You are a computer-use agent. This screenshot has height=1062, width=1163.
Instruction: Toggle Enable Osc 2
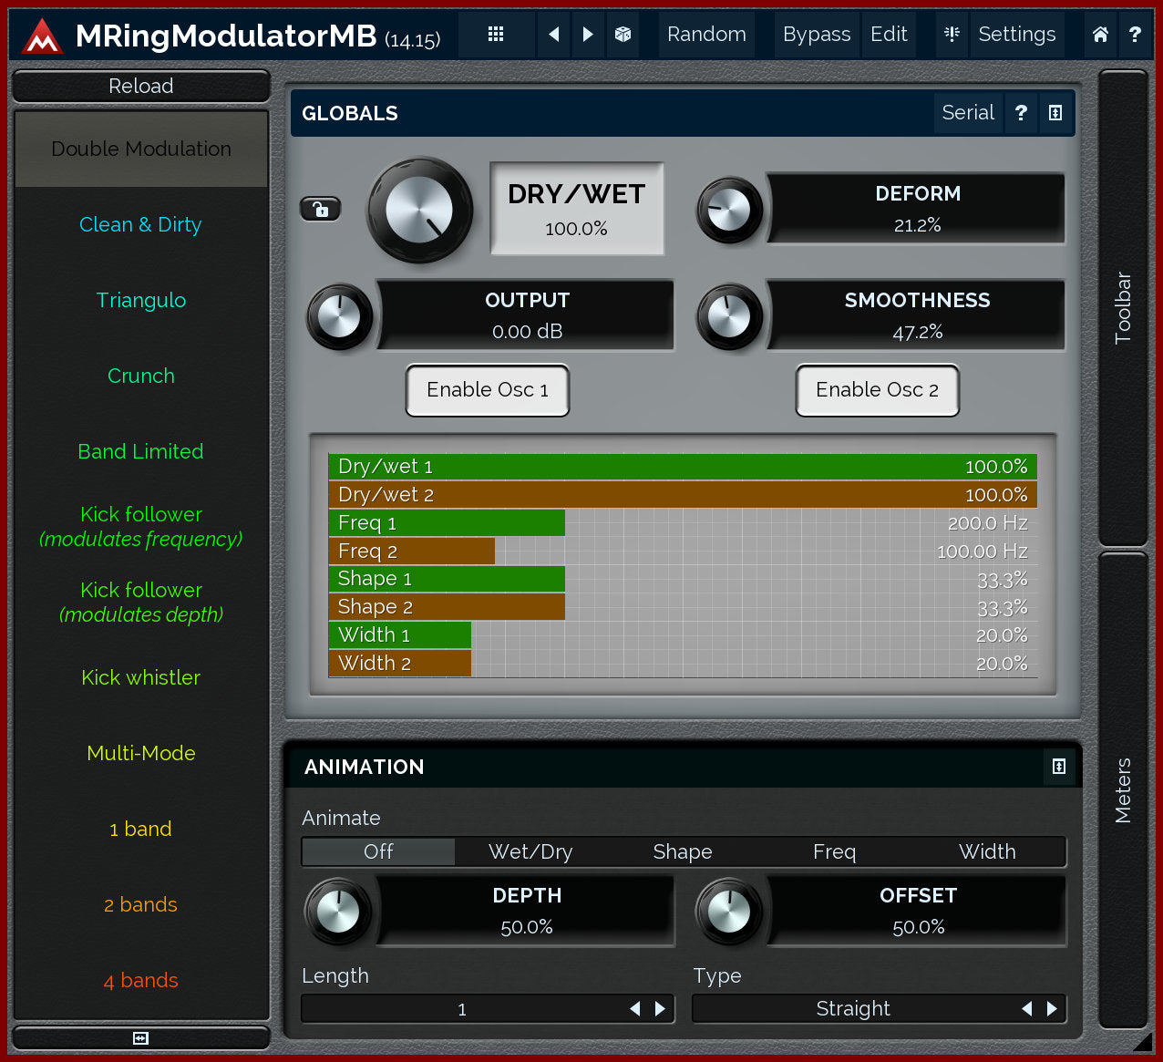(877, 390)
